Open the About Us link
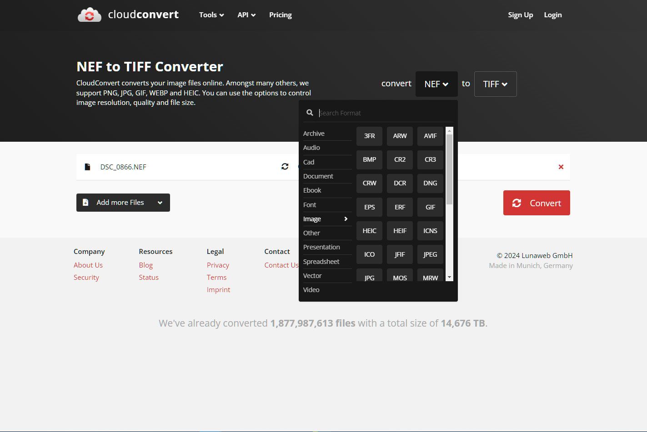647x432 pixels. (88, 265)
